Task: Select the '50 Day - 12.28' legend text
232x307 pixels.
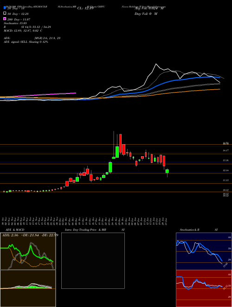Action: click(18, 13)
